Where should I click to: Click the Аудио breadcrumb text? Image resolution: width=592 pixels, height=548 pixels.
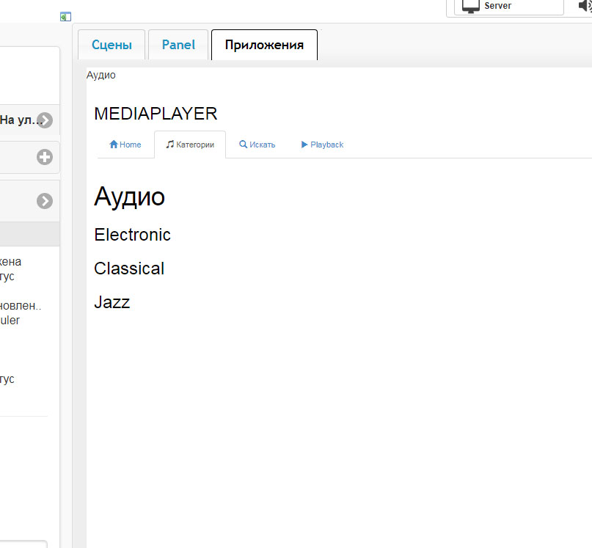tap(101, 75)
